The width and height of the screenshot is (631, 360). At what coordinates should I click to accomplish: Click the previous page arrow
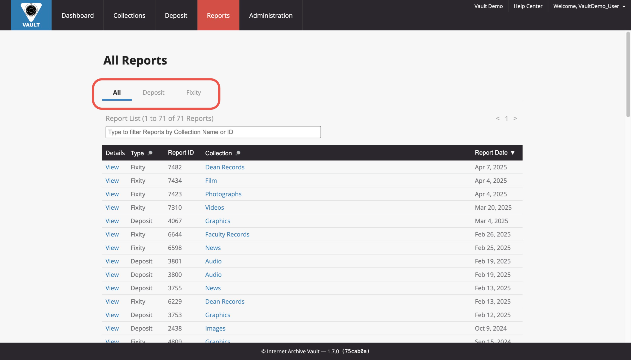(498, 118)
